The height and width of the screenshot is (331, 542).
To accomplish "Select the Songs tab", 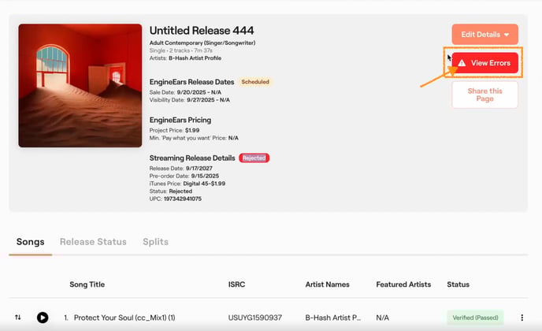I will click(31, 242).
